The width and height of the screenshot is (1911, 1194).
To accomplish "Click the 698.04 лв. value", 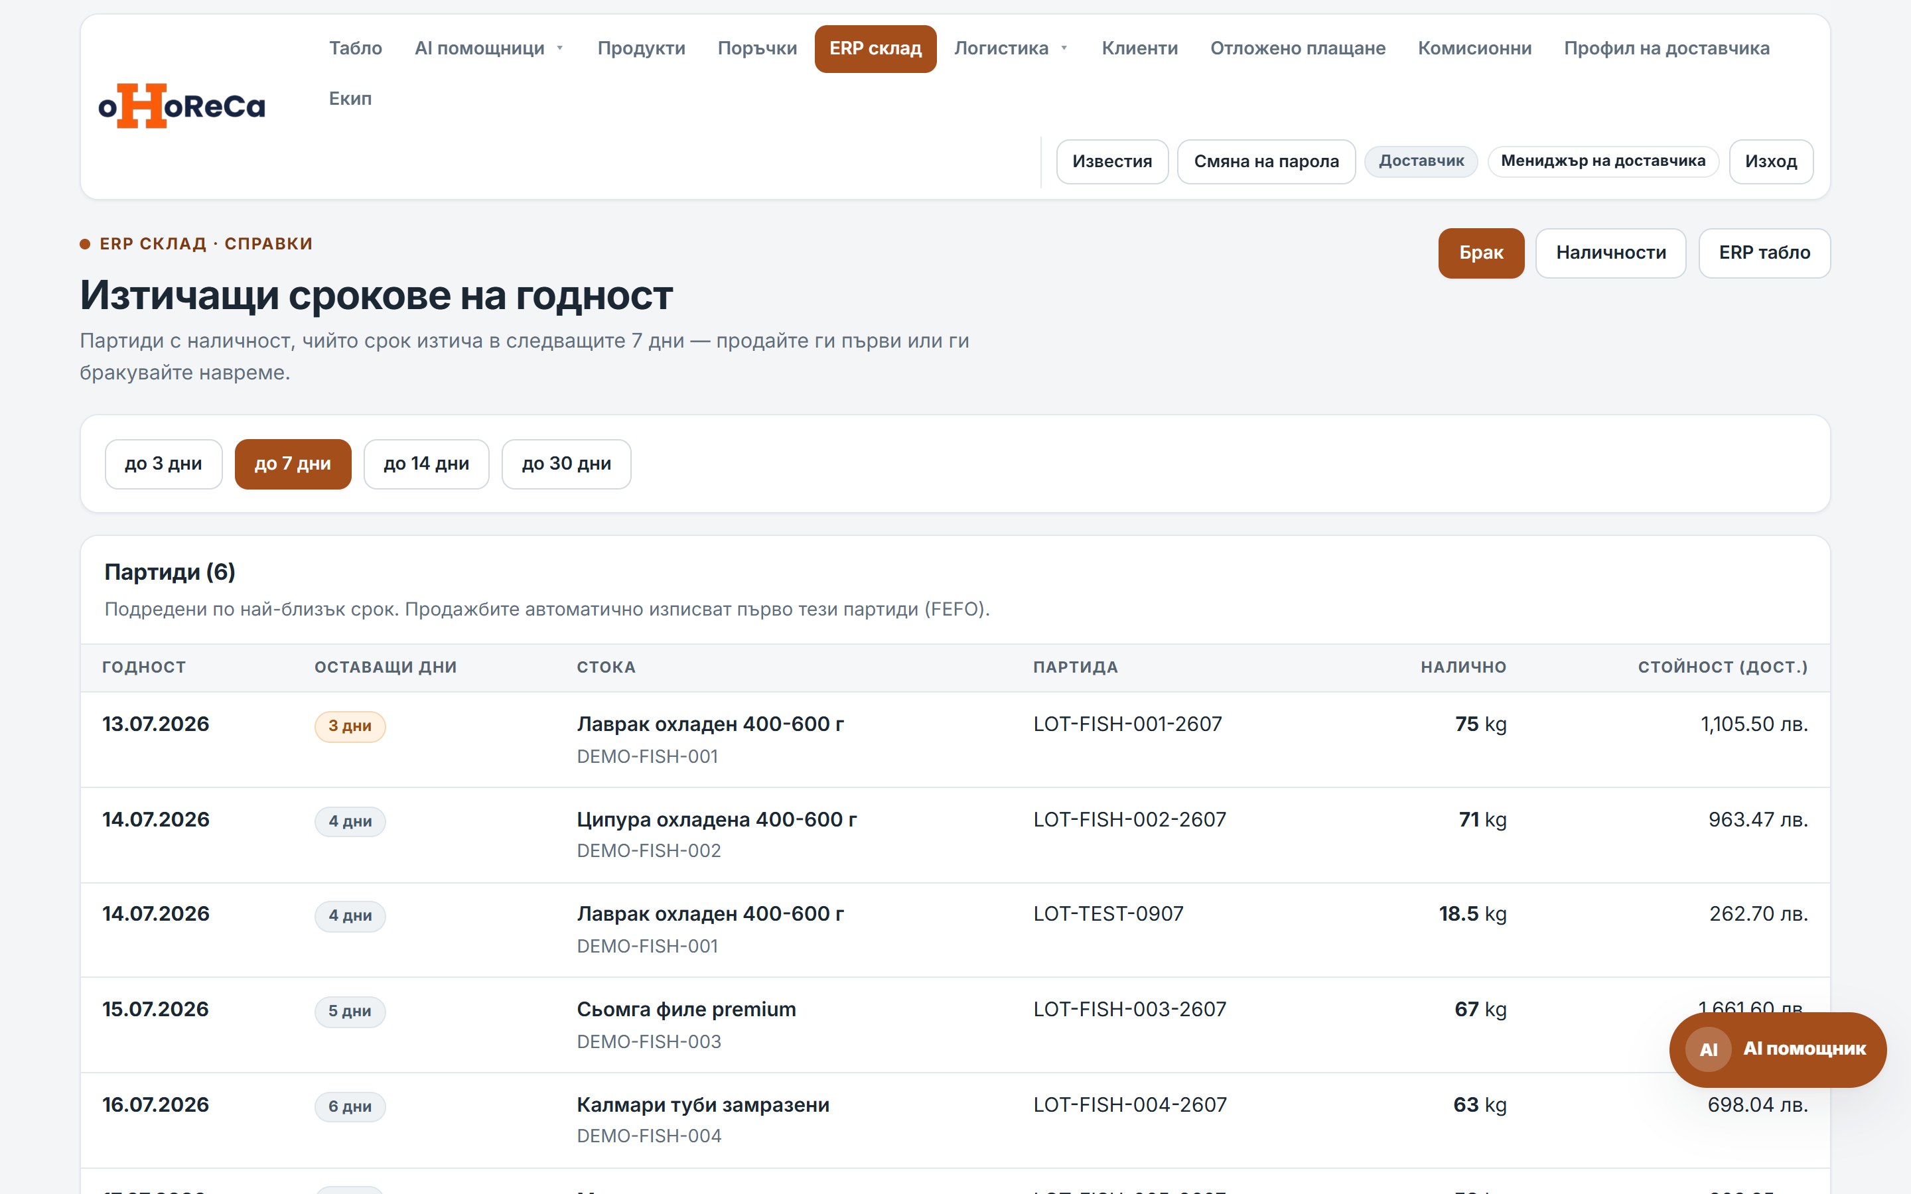I will [x=1757, y=1104].
